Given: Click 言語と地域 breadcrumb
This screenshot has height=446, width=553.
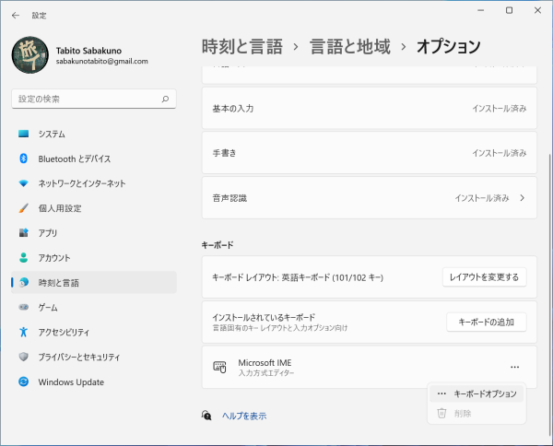Looking at the screenshot, I should click(x=350, y=47).
